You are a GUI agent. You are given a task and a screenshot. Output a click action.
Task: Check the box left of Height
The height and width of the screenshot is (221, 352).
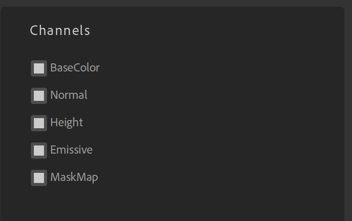coord(39,123)
